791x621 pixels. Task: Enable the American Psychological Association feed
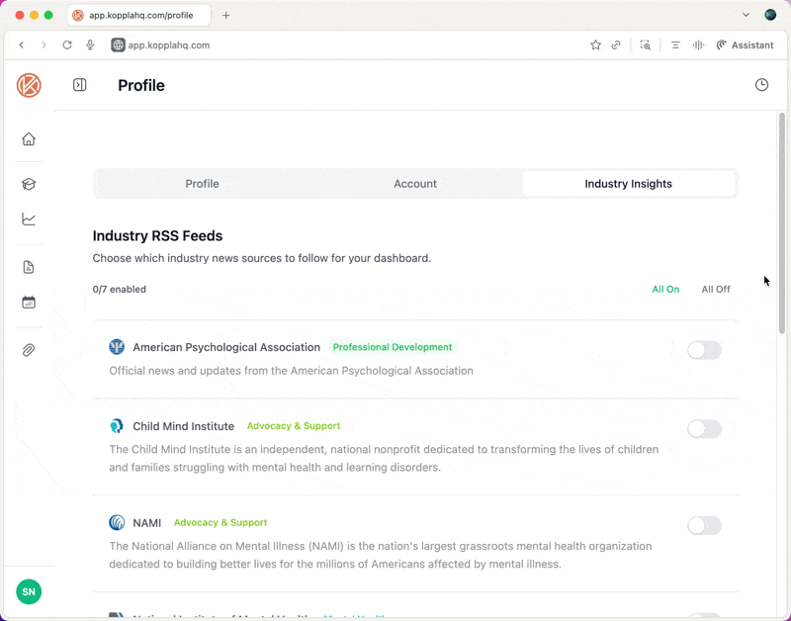point(704,350)
